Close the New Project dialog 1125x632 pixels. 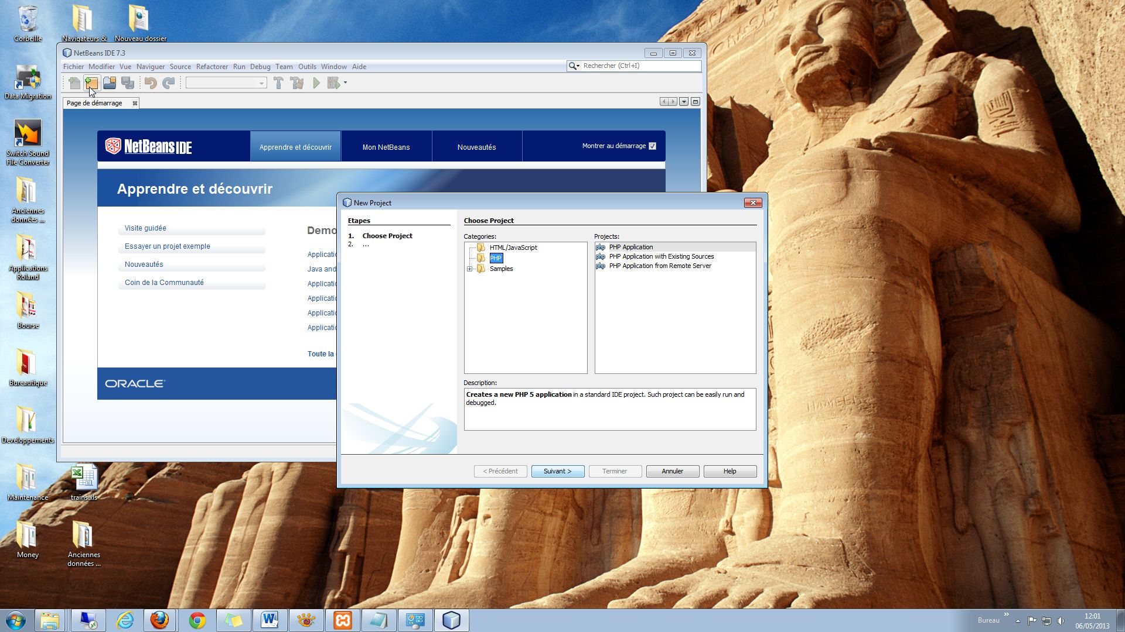point(752,202)
